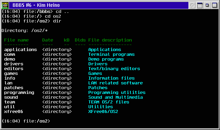Image resolution: width=220 pixels, height=130 pixels.
Task: Click the first title bar icon with diagonal line
Action: point(192,5)
